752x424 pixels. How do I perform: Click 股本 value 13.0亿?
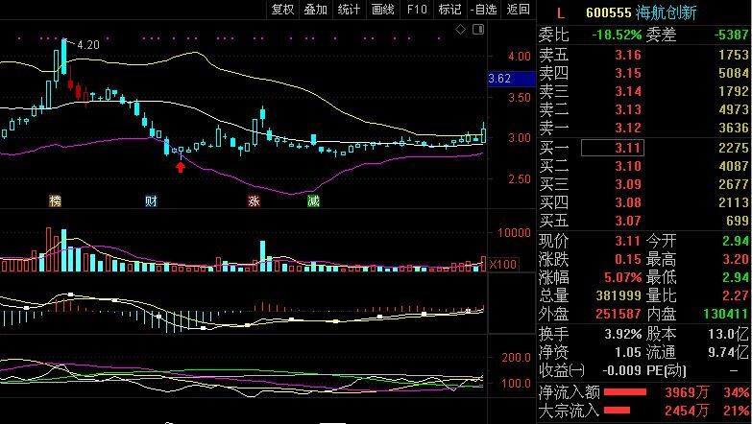coord(729,334)
